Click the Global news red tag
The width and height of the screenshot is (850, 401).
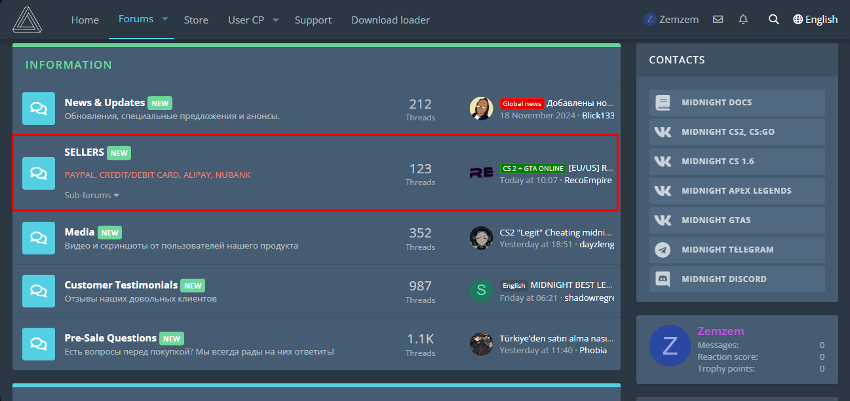coord(522,103)
